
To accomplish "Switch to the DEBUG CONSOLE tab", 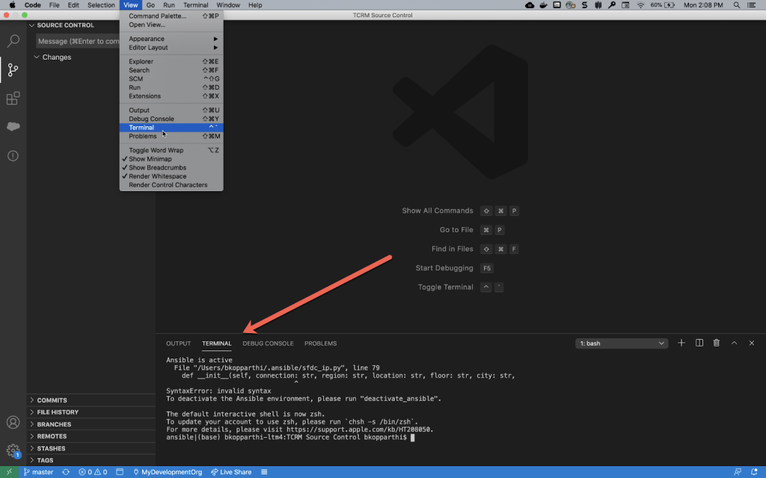I will click(x=268, y=344).
